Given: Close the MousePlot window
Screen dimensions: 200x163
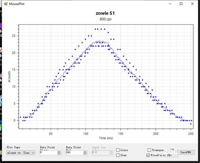Looking at the screenshot, I should 192,4.
